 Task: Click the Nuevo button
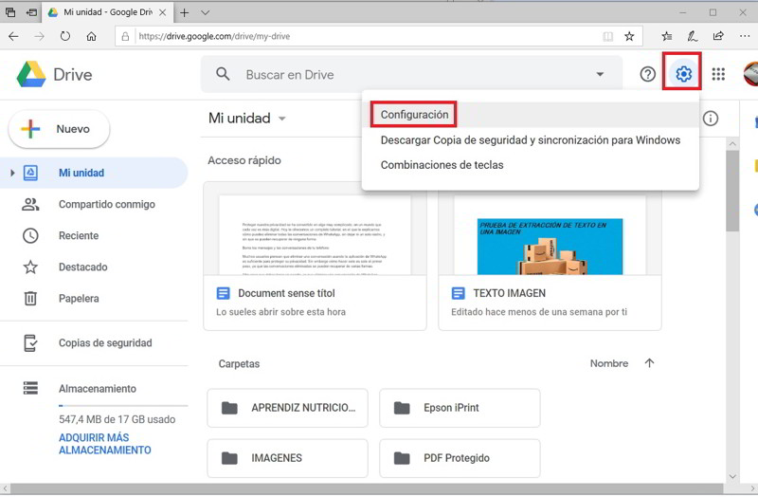click(59, 129)
